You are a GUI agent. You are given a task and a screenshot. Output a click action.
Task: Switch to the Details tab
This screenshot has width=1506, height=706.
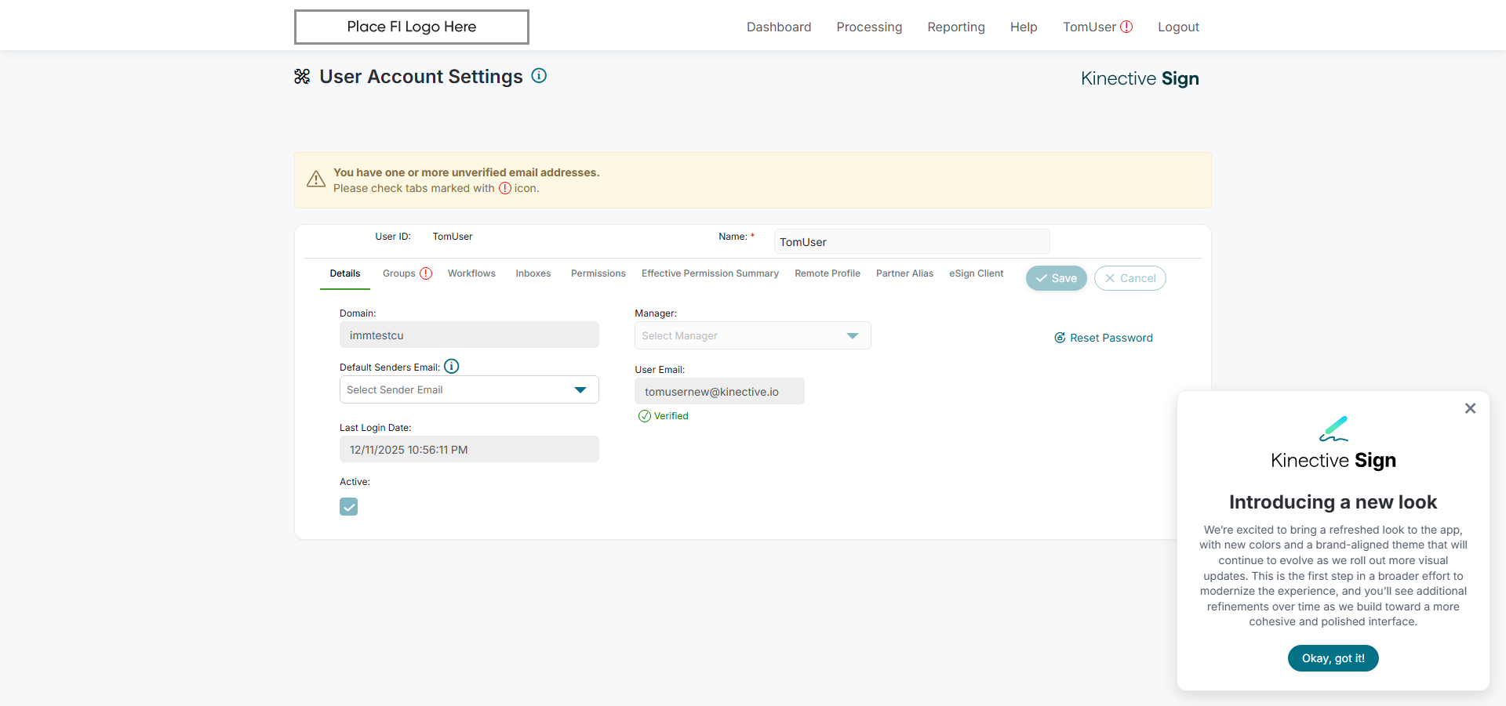345,273
